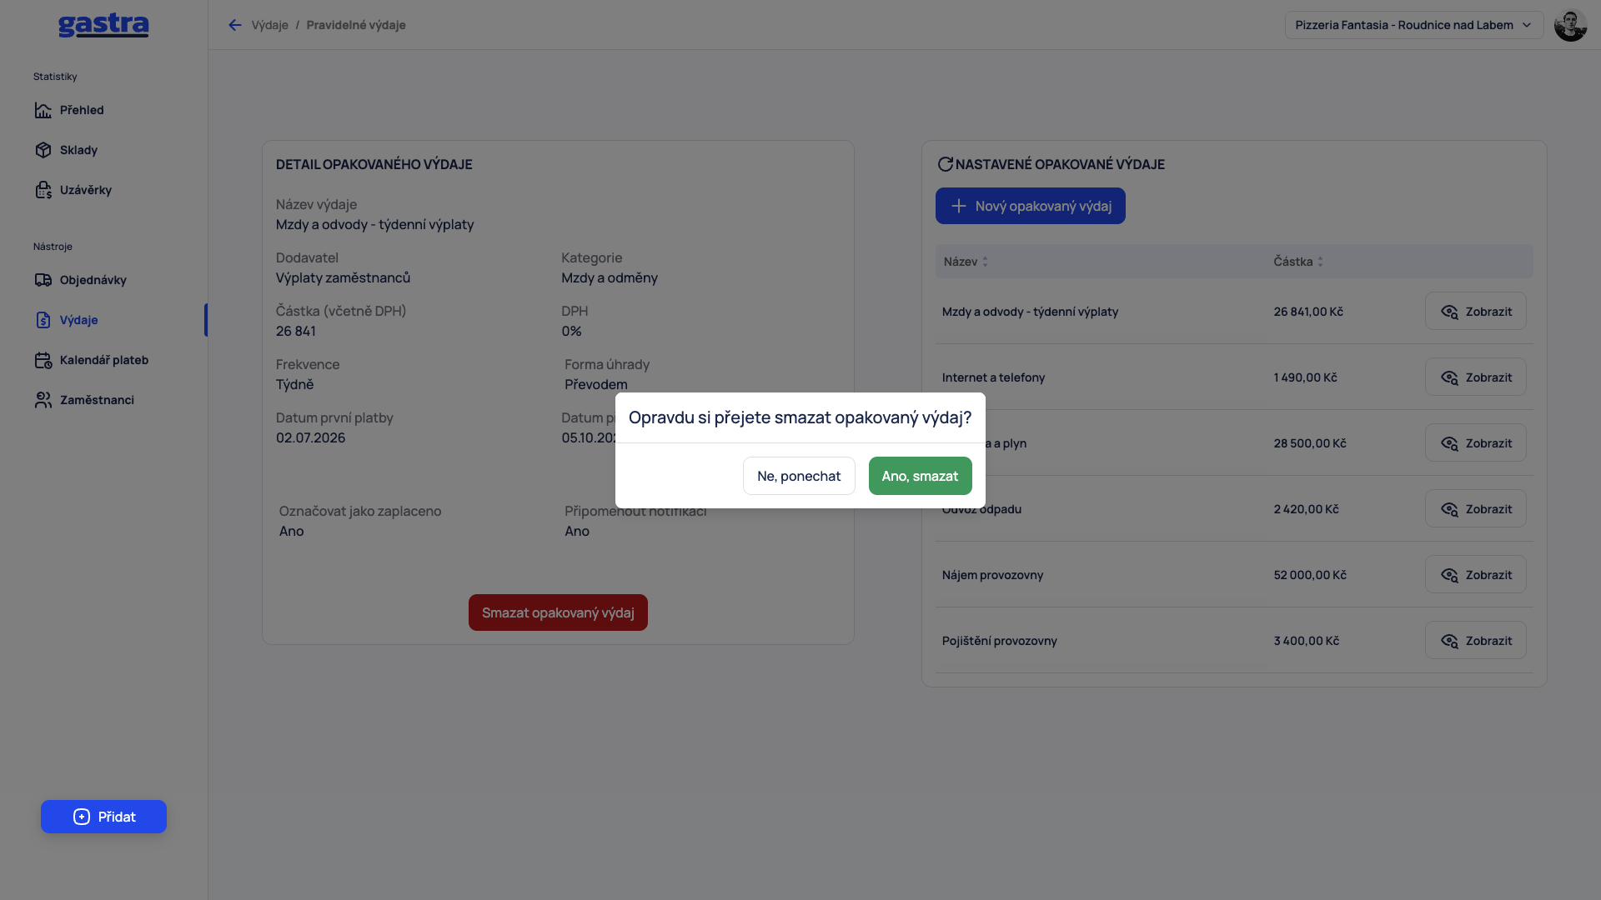Show Pojištění provozovny expense details
The width and height of the screenshot is (1601, 900).
tap(1475, 641)
